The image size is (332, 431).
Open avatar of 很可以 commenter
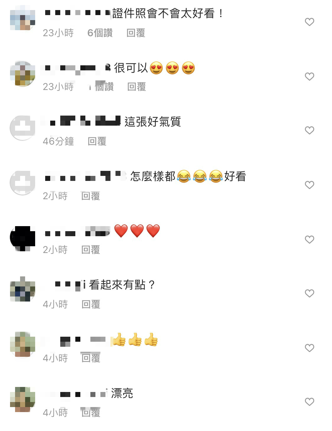[22, 74]
